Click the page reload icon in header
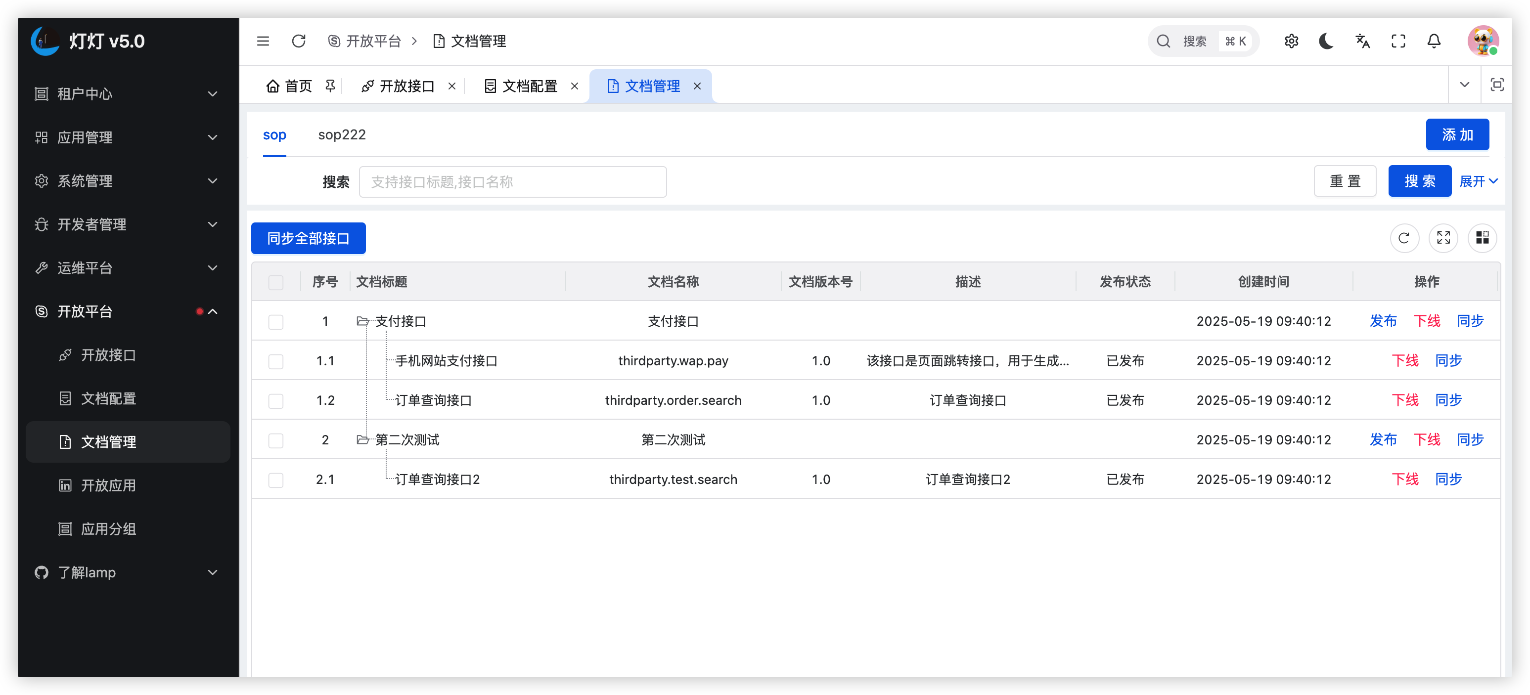 pos(299,41)
